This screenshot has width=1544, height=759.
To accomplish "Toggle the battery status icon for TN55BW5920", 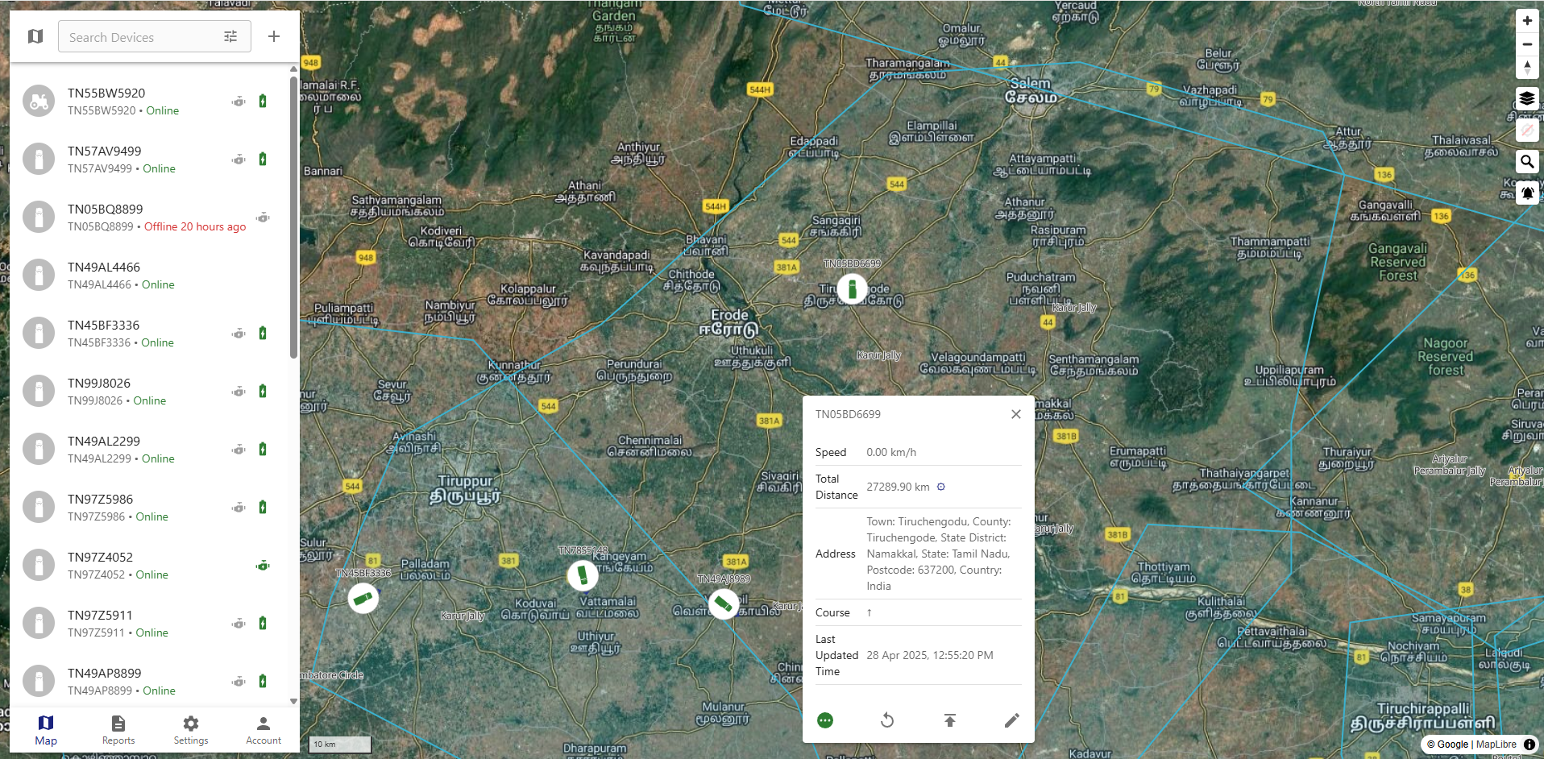I will [262, 101].
